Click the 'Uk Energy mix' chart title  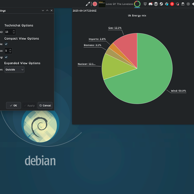(137, 16)
